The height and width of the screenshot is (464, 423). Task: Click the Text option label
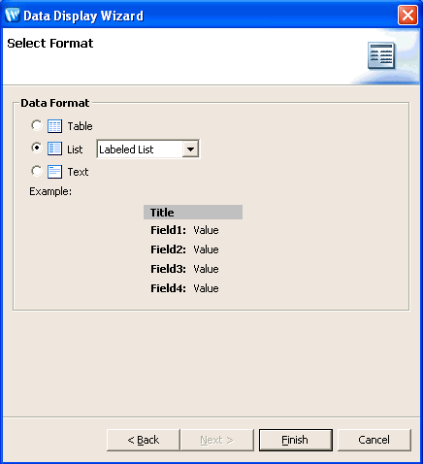tap(78, 172)
